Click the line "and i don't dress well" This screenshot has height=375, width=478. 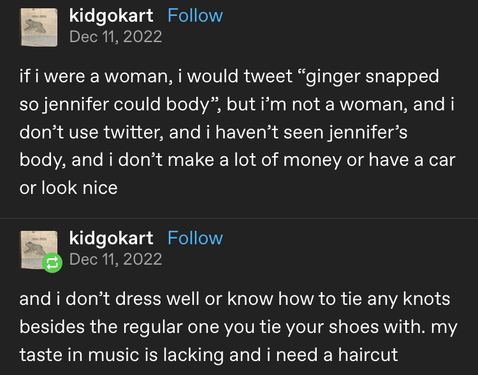pyautogui.click(x=235, y=298)
